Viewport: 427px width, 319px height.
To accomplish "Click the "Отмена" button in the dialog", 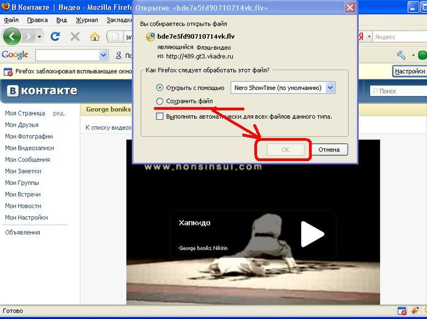I will [329, 150].
